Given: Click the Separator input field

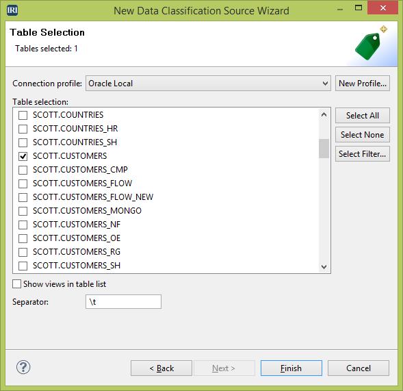Looking at the screenshot, I should (123, 301).
